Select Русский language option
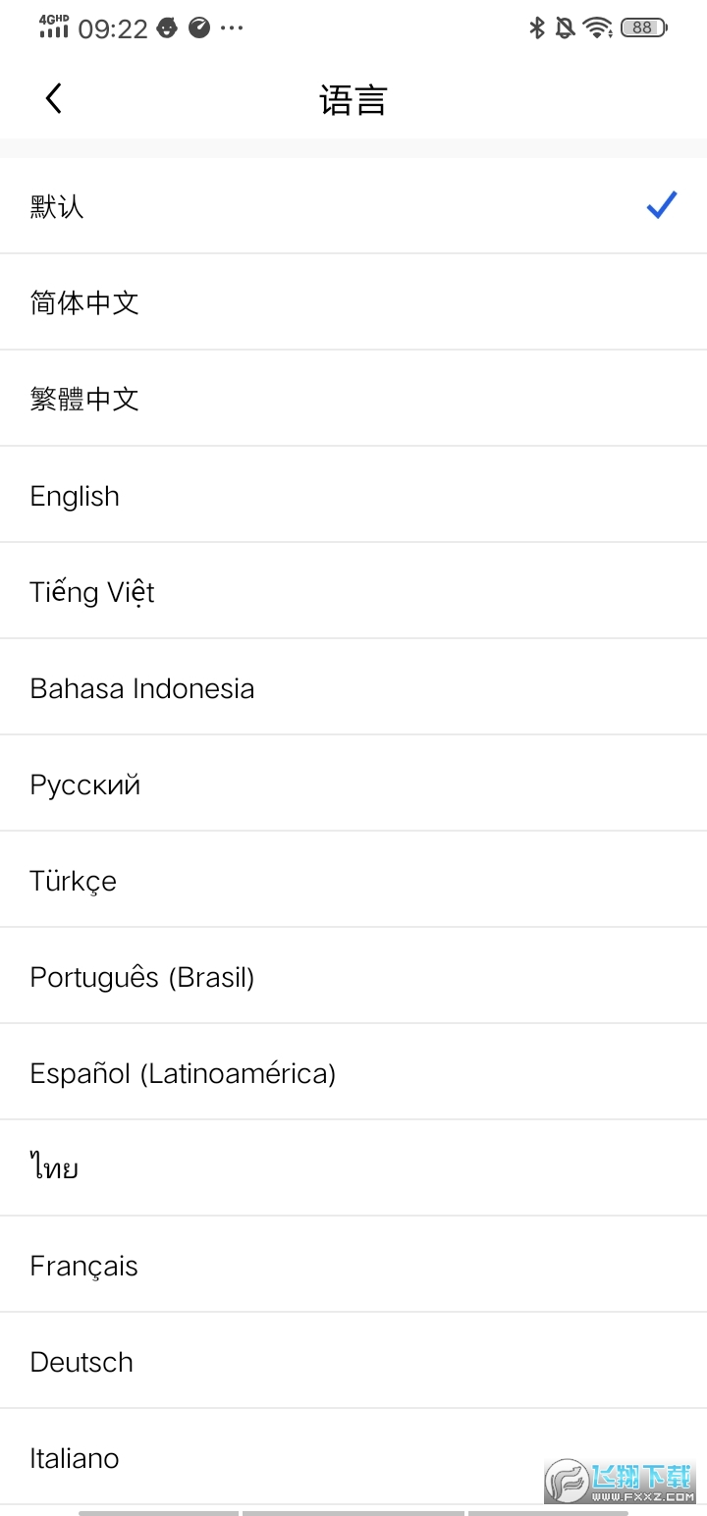The width and height of the screenshot is (707, 1516). 85,785
